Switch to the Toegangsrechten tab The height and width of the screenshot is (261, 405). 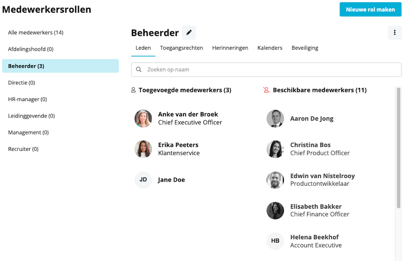click(182, 48)
